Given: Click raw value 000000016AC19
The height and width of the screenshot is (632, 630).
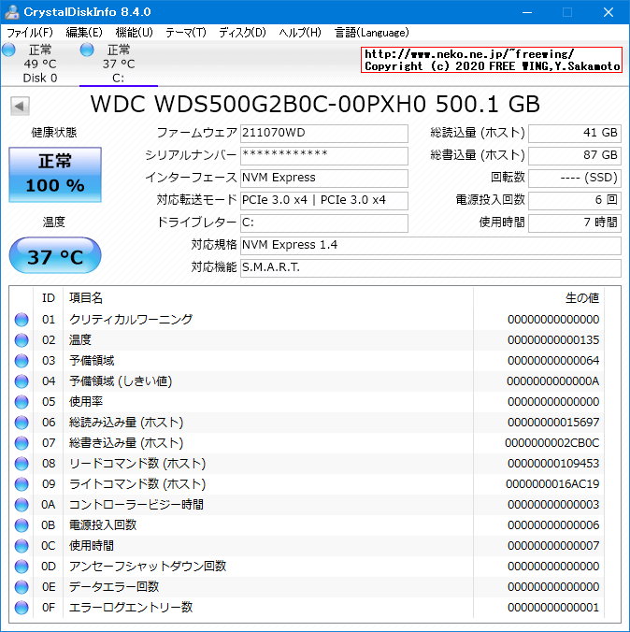Looking at the screenshot, I should pyautogui.click(x=552, y=484).
